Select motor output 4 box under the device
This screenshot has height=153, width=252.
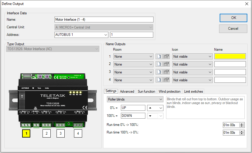pyautogui.click(x=78, y=133)
